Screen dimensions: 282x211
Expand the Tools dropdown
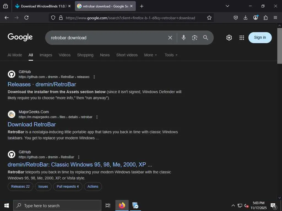171,55
